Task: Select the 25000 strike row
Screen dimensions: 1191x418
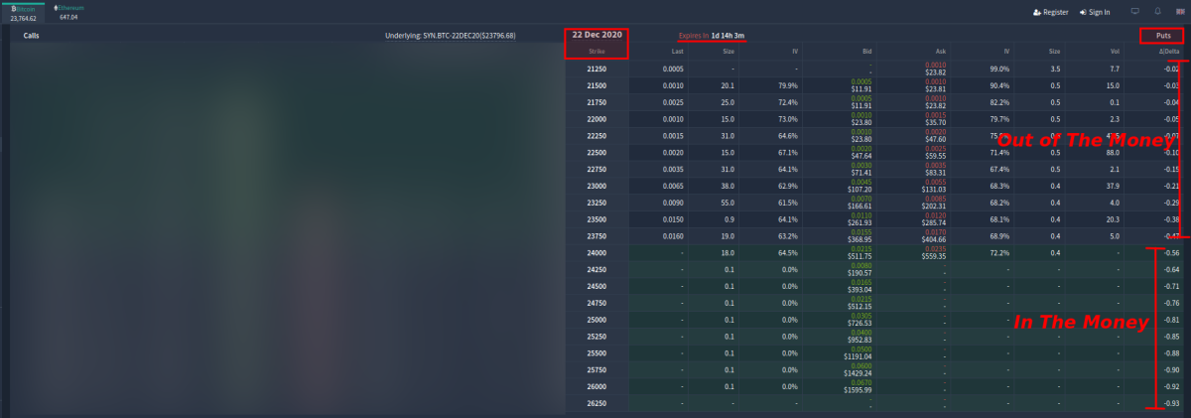Action: 596,320
